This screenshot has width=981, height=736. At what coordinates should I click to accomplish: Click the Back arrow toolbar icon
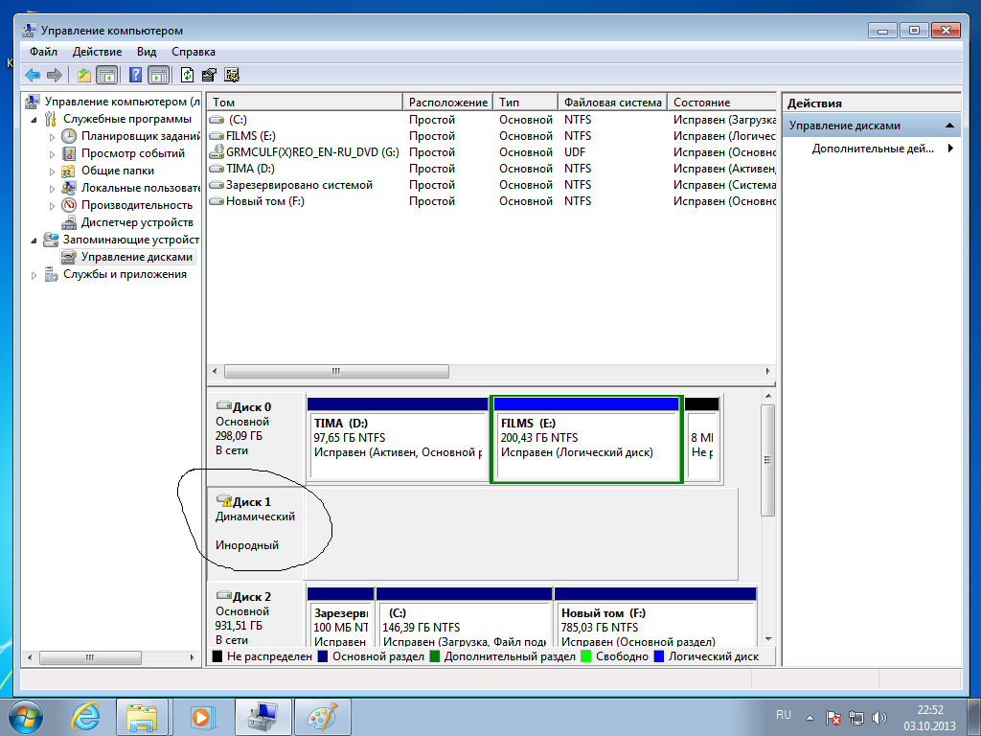33,75
